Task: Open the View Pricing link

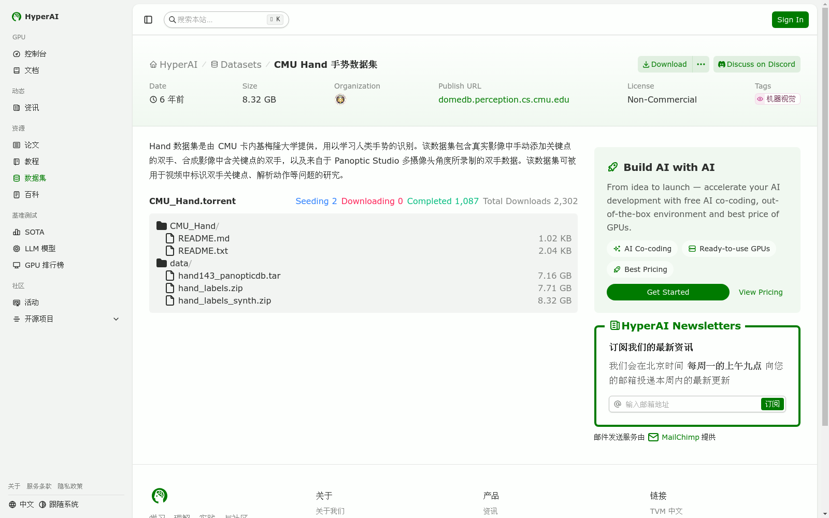Action: click(x=761, y=292)
